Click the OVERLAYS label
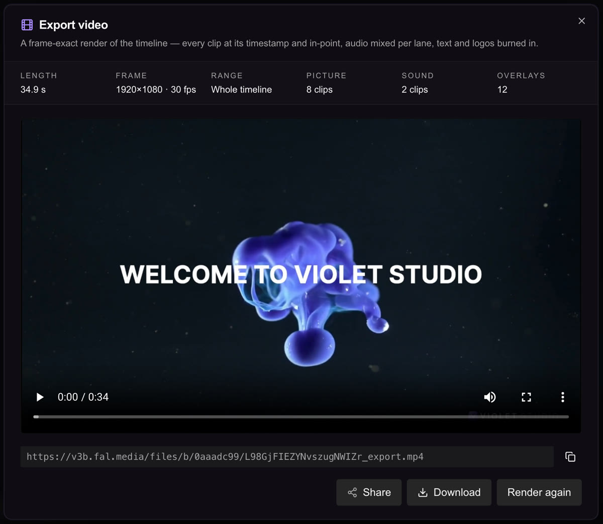This screenshot has width=603, height=524. 521,75
